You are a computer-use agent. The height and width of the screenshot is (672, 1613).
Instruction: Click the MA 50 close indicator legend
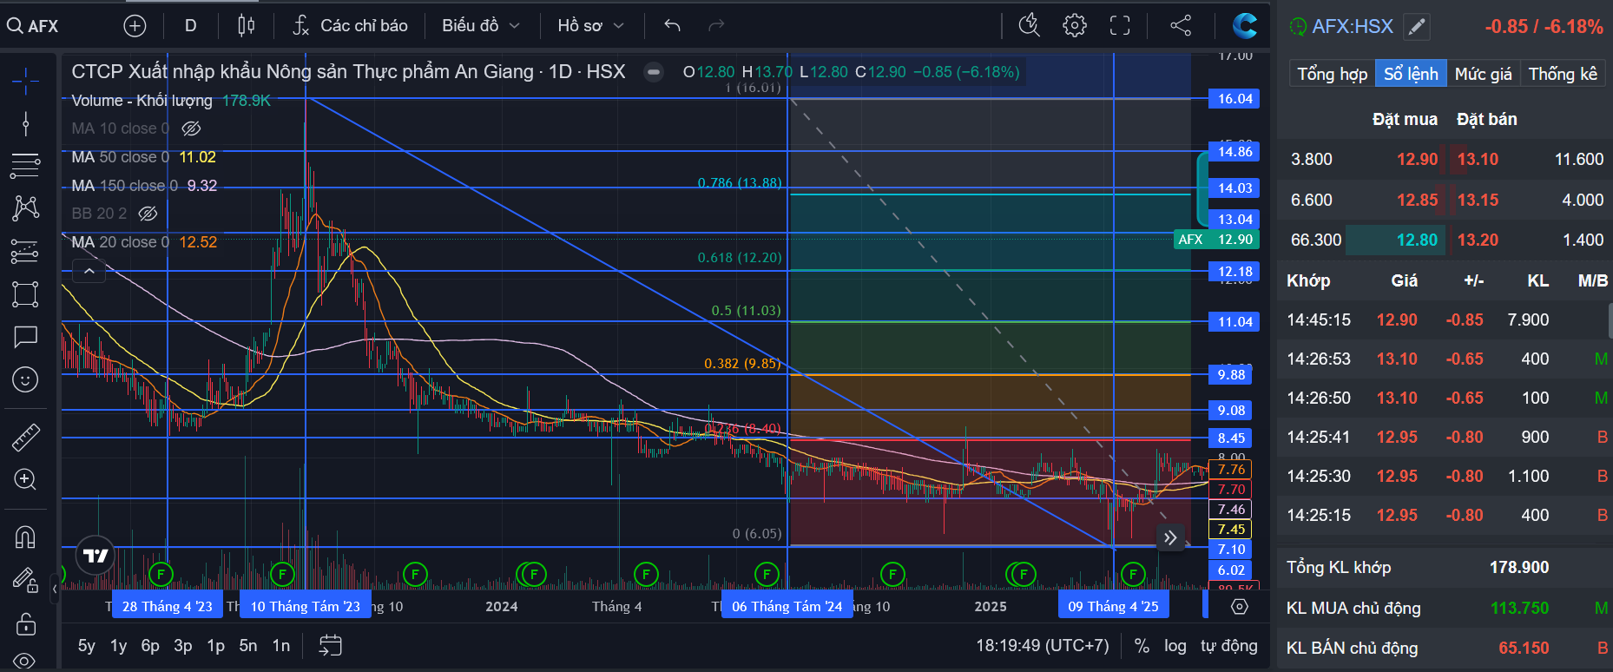(x=143, y=157)
